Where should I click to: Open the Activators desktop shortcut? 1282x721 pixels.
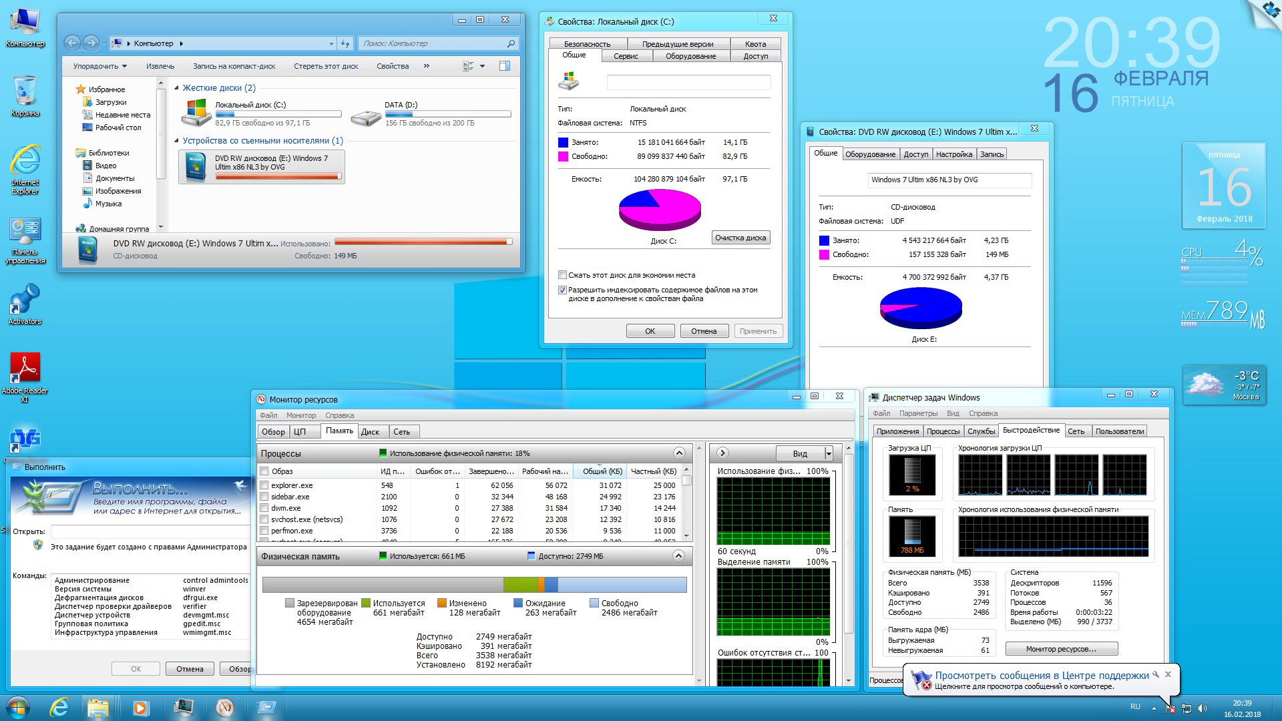click(x=25, y=299)
